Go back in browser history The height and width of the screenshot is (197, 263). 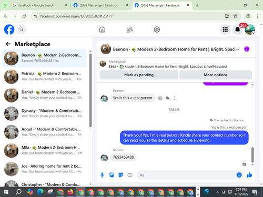coord(6,16)
